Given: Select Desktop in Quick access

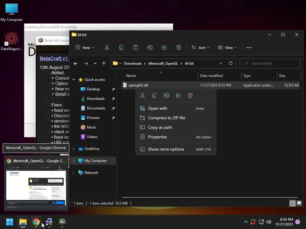Looking at the screenshot, I should pyautogui.click(x=94, y=89).
